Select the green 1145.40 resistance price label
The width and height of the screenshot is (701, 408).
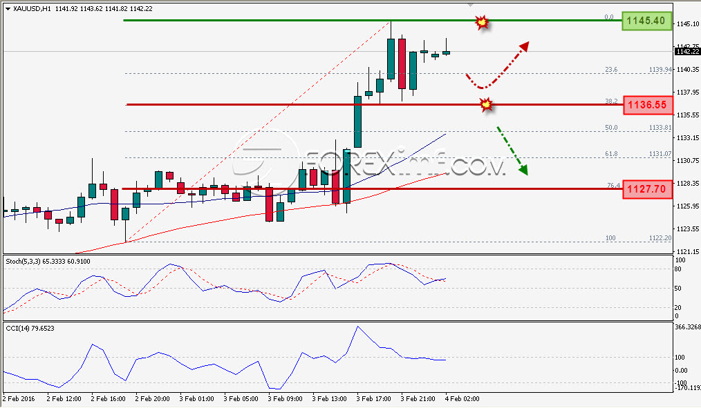[646, 21]
